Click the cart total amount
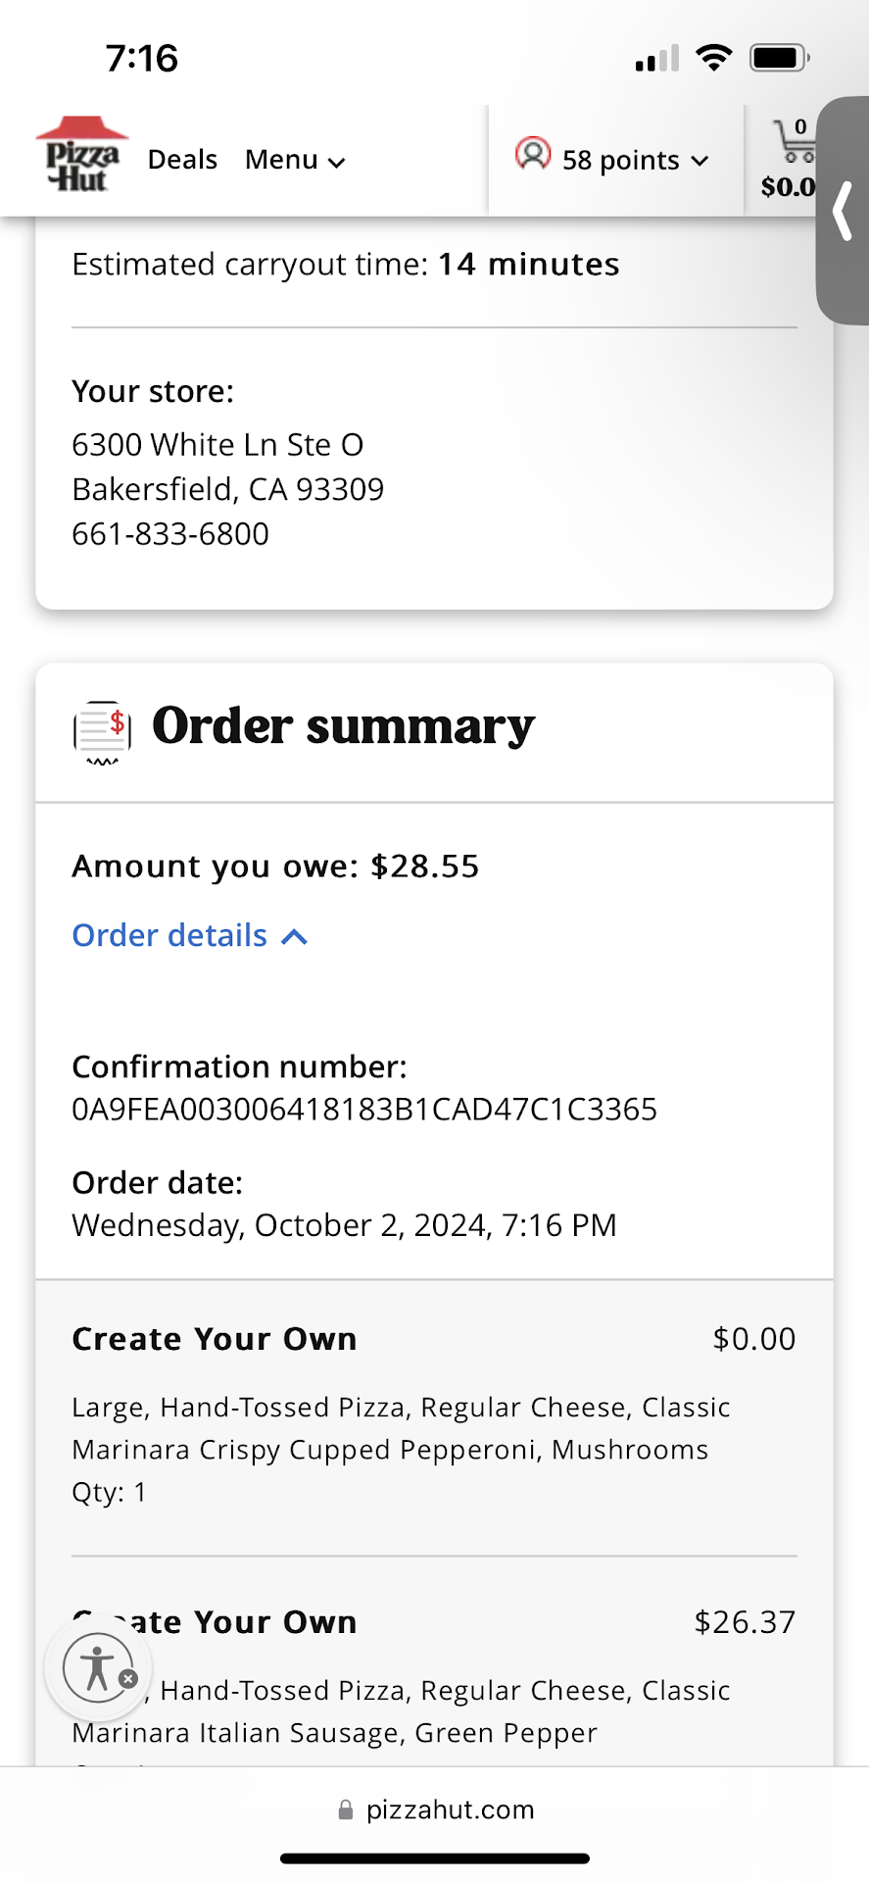This screenshot has height=1882, width=869. pos(788,186)
